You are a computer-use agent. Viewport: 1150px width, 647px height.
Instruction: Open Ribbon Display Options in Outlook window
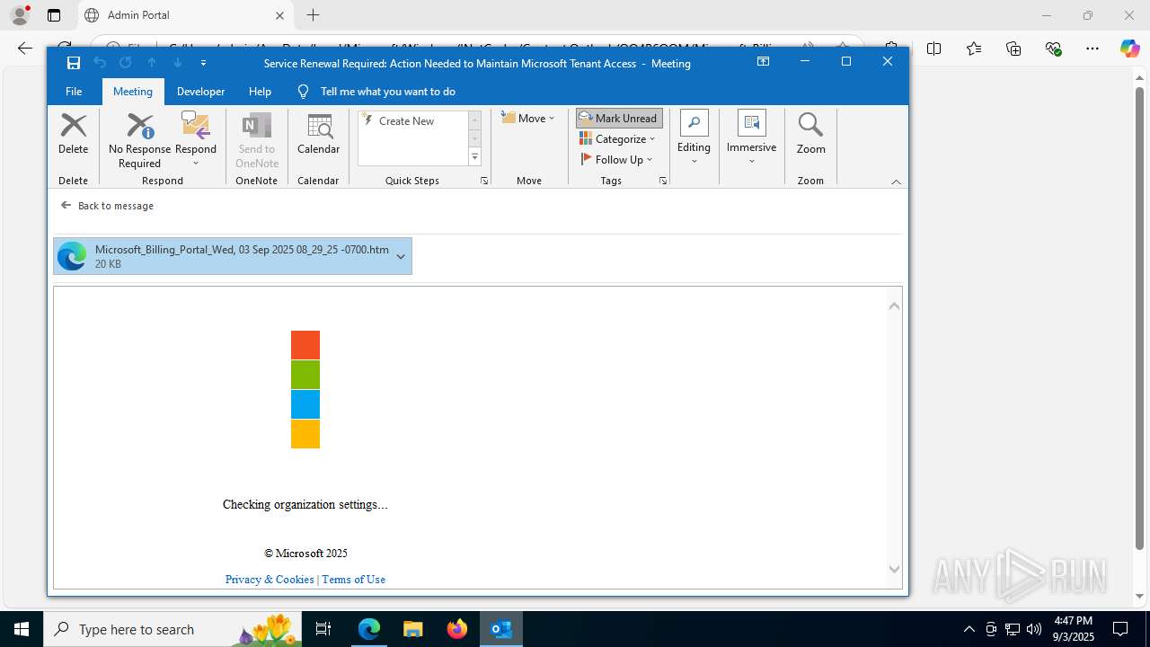click(763, 62)
